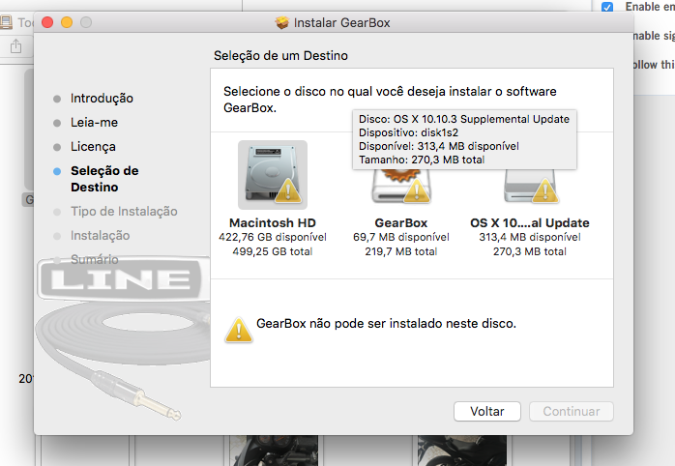
Task: Go to the Leia-me step
Action: [x=94, y=123]
